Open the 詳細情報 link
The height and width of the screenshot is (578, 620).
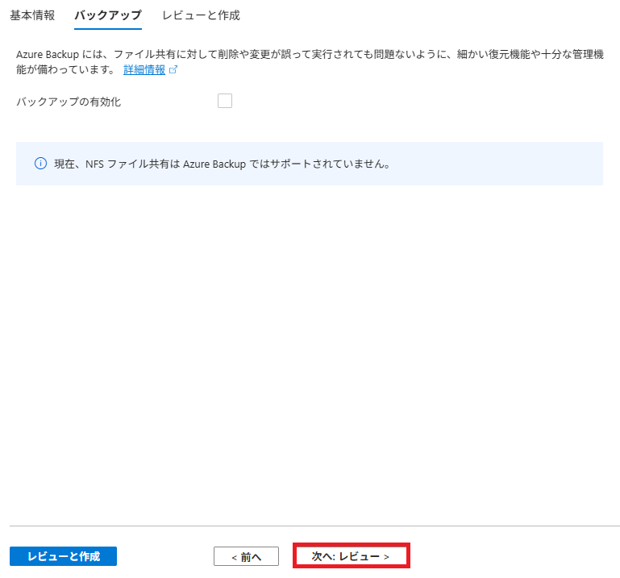144,70
